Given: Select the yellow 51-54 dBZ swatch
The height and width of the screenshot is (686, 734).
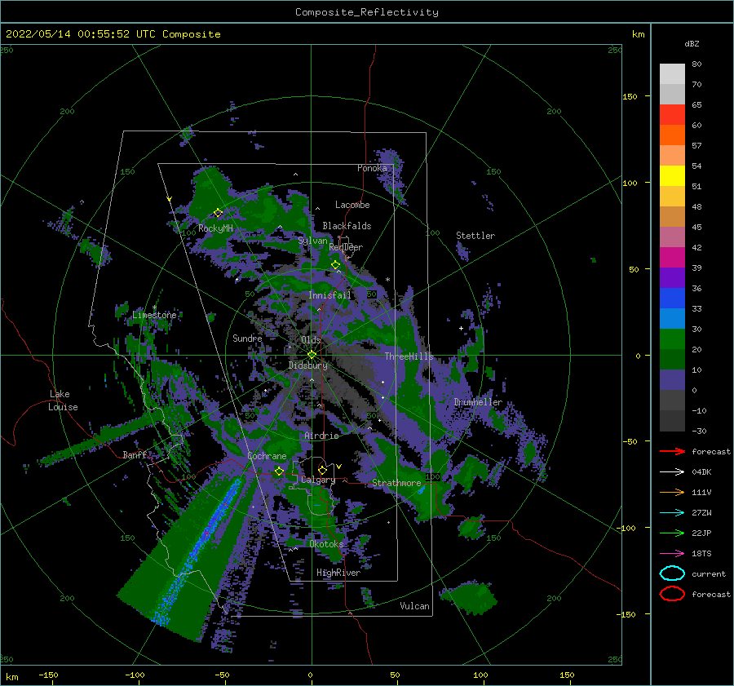Looking at the screenshot, I should pos(672,175).
